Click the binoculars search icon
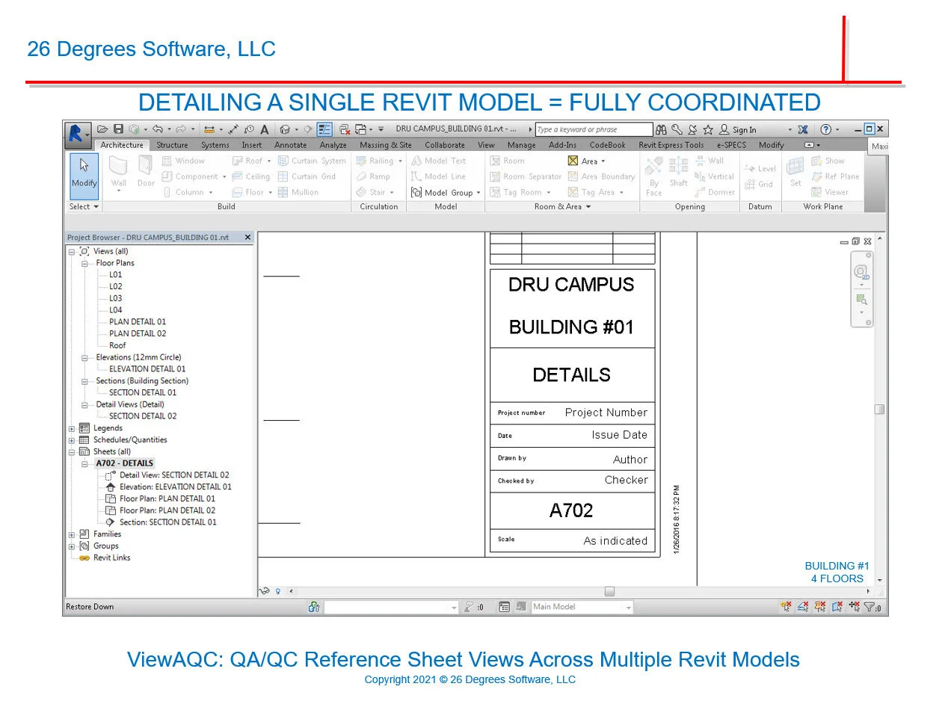This screenshot has height=713, width=951. click(x=661, y=129)
